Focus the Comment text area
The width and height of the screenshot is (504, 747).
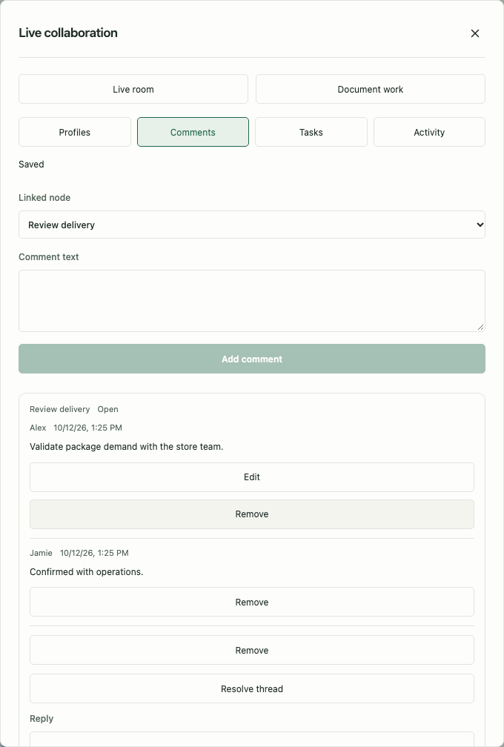[252, 301]
